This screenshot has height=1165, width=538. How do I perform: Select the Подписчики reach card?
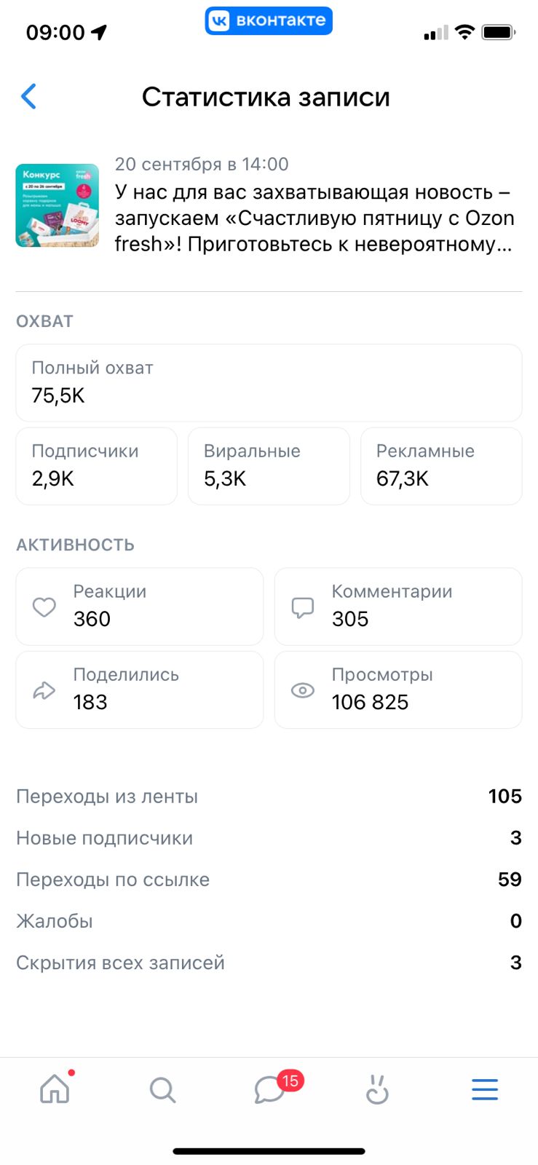[97, 466]
